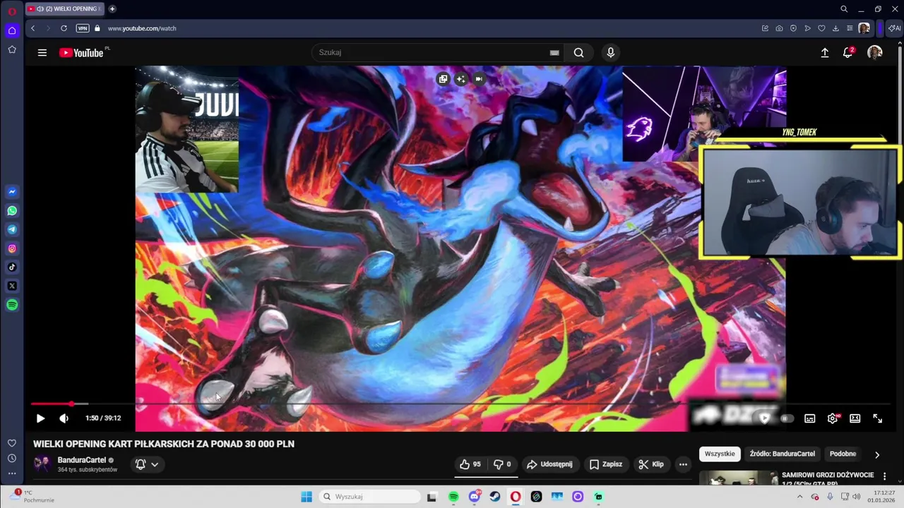Open downloads in browser toolbar
This screenshot has height=508, width=904.
tap(835, 28)
